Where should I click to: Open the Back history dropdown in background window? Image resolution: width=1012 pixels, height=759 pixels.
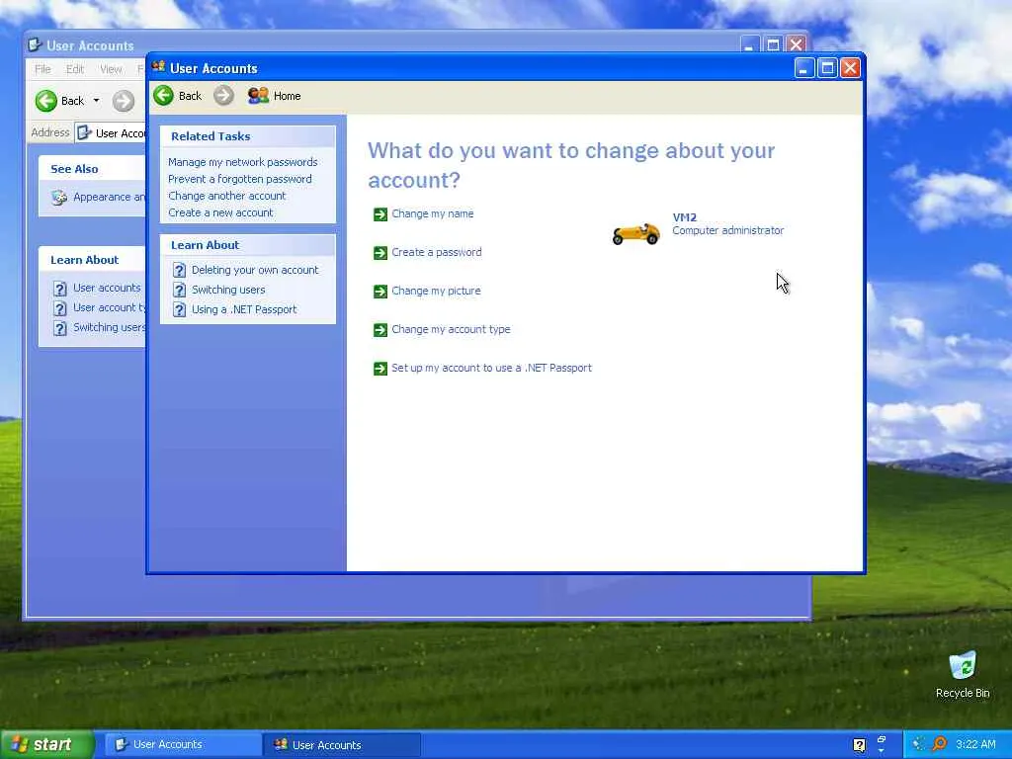click(96, 101)
